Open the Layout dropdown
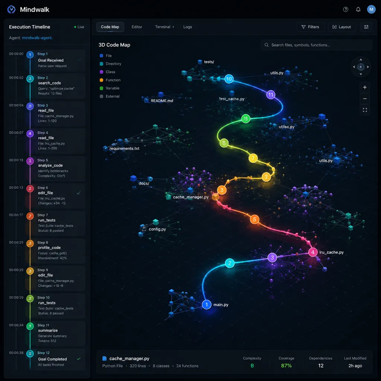The image size is (381, 381). point(342,27)
